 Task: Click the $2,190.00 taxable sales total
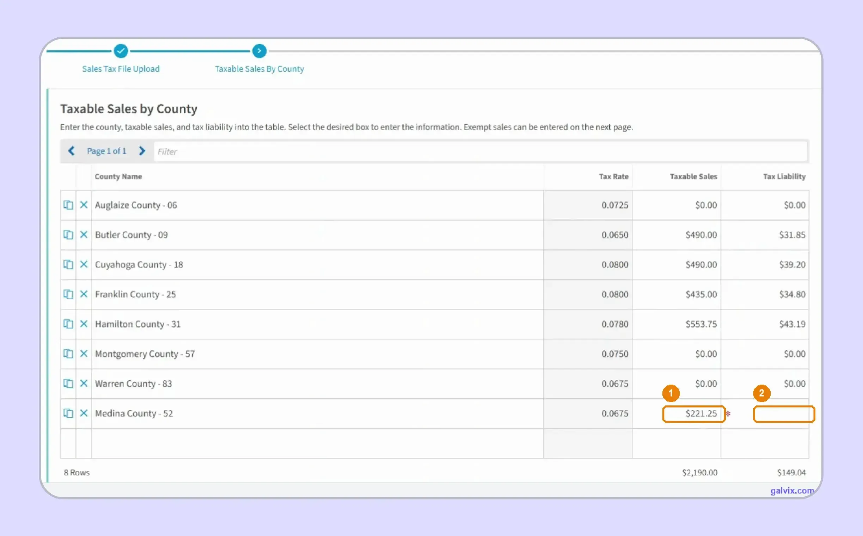699,473
